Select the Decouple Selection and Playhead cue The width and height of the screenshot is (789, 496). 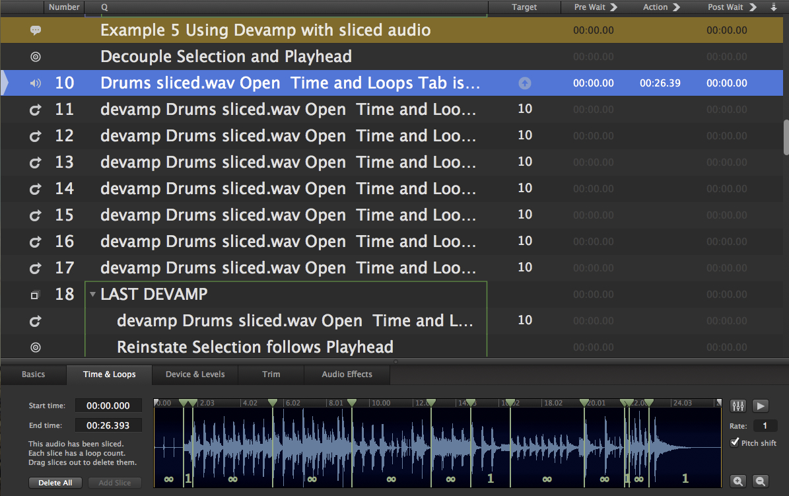tap(226, 57)
